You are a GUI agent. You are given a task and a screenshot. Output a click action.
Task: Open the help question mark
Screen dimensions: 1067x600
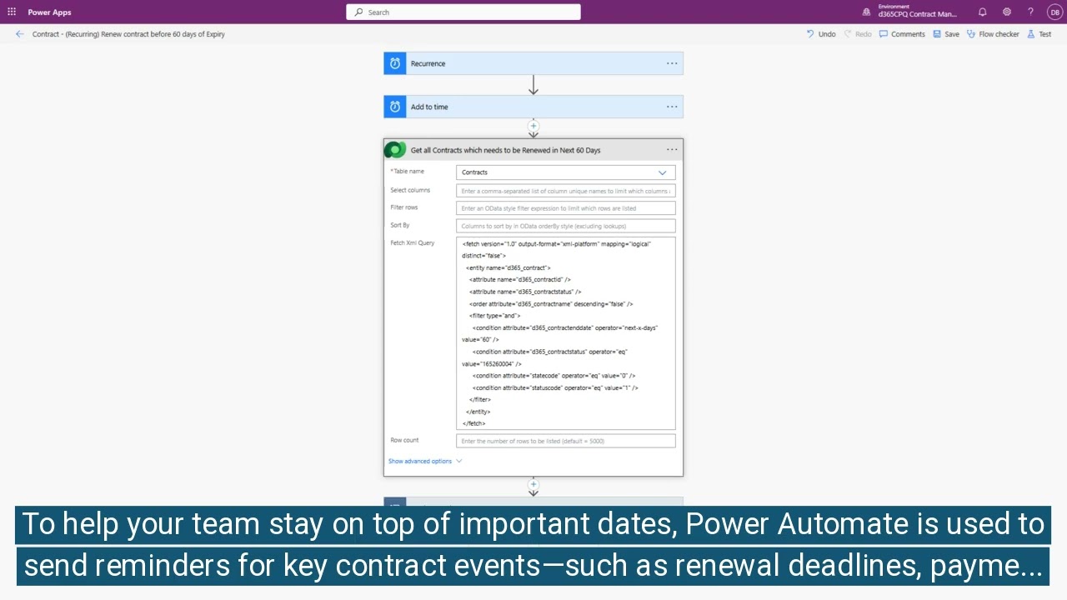click(x=1030, y=12)
